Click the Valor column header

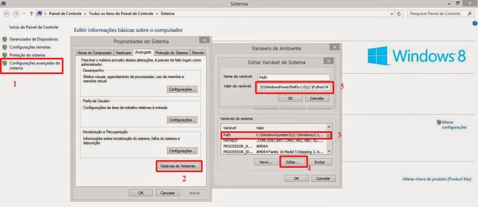click(x=290, y=128)
